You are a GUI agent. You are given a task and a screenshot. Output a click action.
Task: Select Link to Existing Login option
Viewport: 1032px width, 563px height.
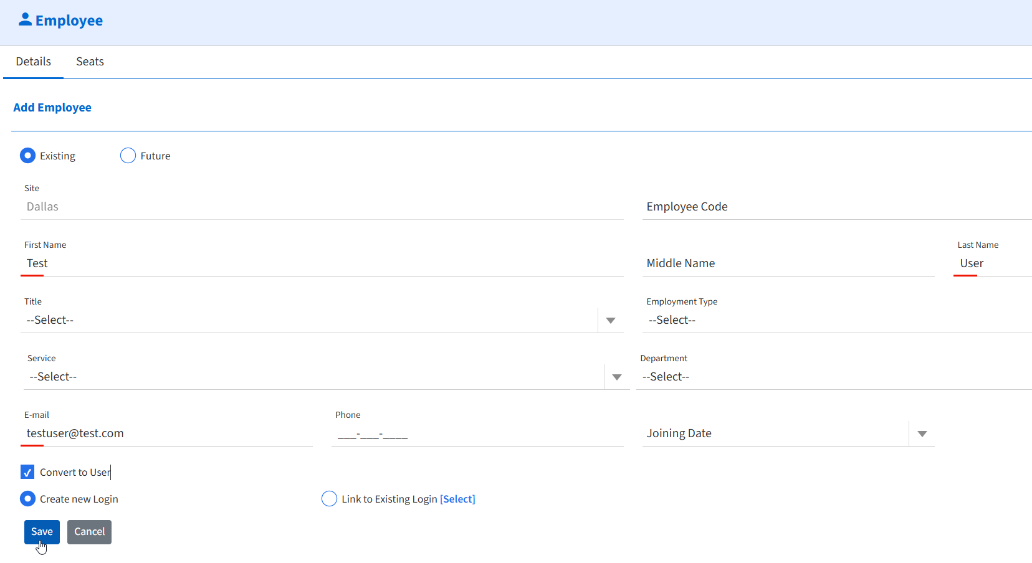329,498
